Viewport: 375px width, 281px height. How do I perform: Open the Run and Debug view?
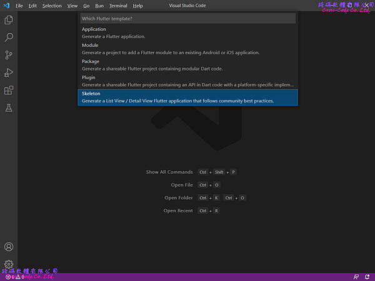[9, 72]
